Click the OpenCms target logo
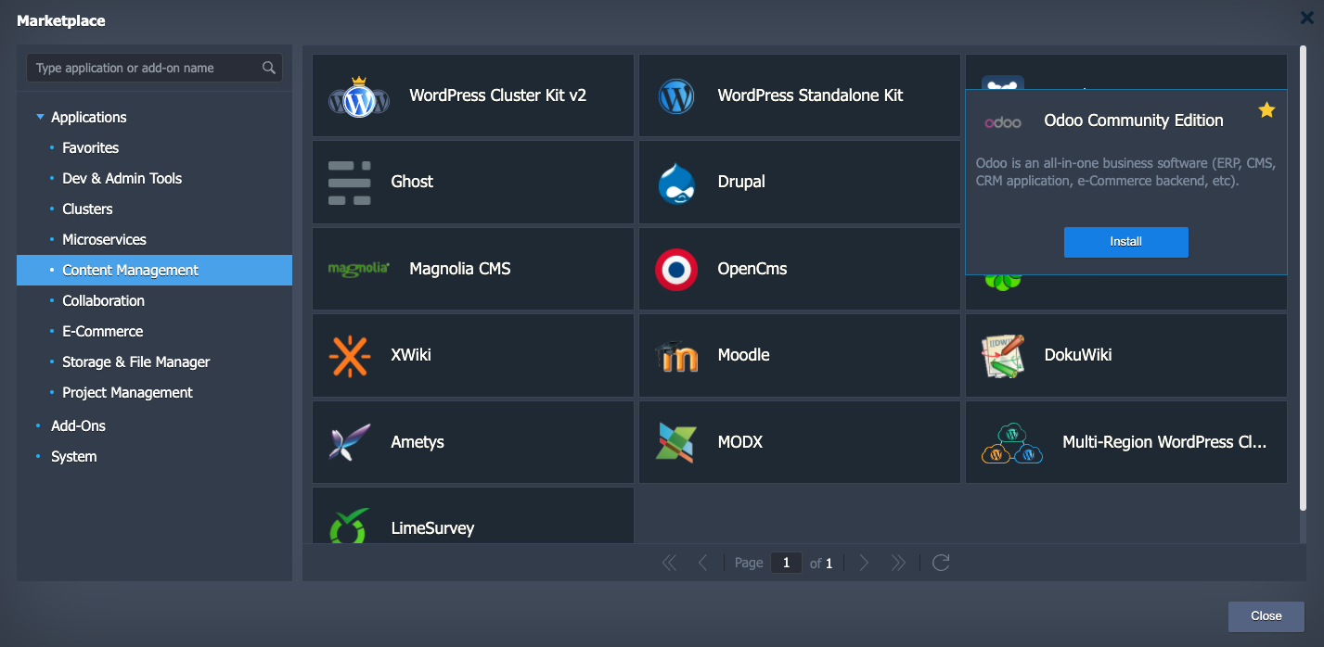This screenshot has width=1324, height=647. click(x=676, y=269)
